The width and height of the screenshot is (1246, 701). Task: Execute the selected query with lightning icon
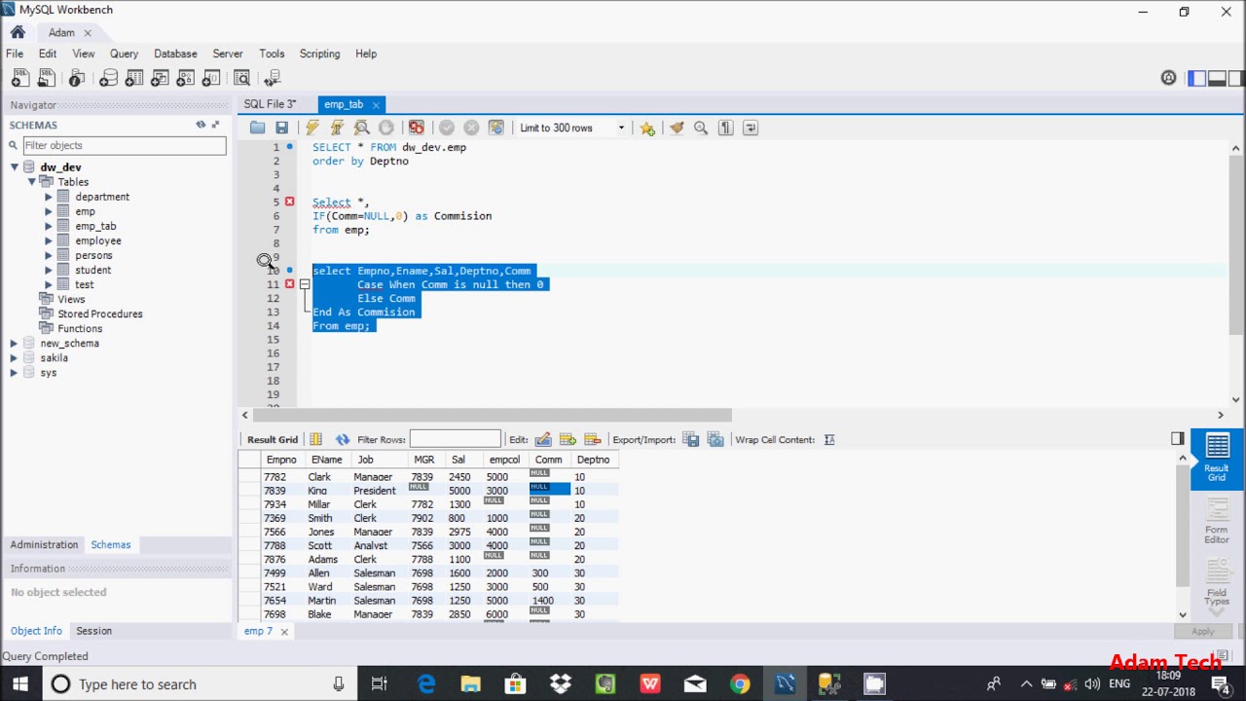pos(311,128)
